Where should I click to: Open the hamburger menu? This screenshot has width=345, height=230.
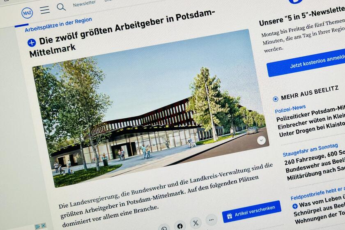[45, 10]
